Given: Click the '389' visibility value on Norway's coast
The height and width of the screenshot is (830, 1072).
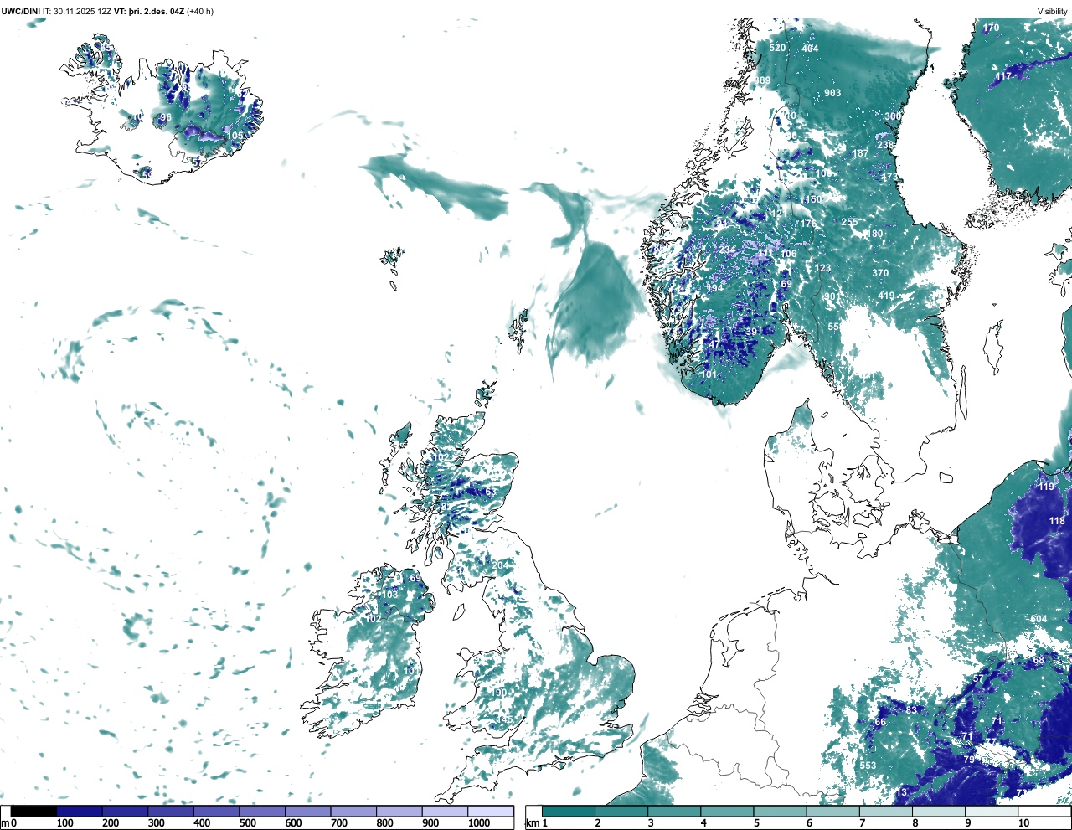Looking at the screenshot, I should click(762, 81).
